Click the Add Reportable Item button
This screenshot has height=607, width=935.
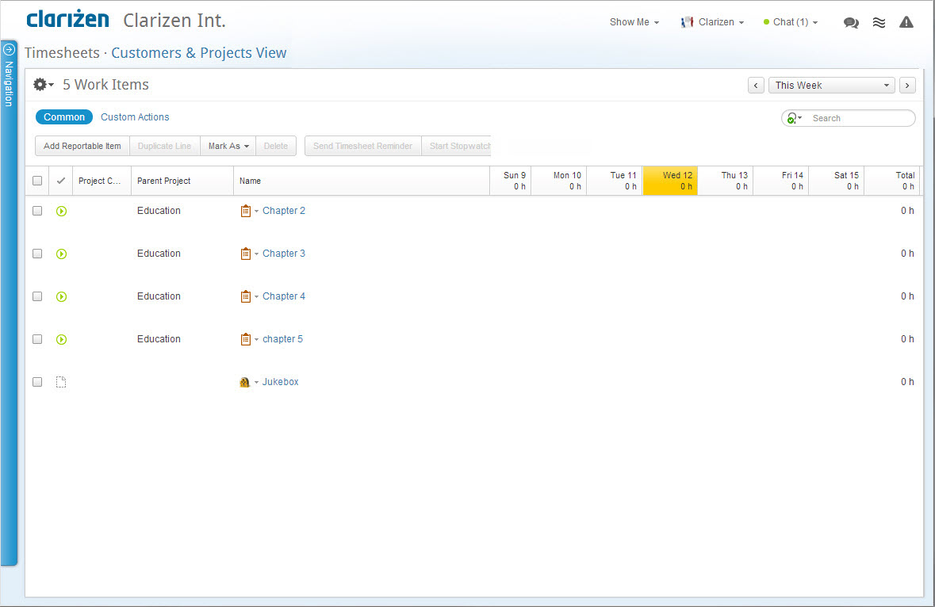click(82, 146)
